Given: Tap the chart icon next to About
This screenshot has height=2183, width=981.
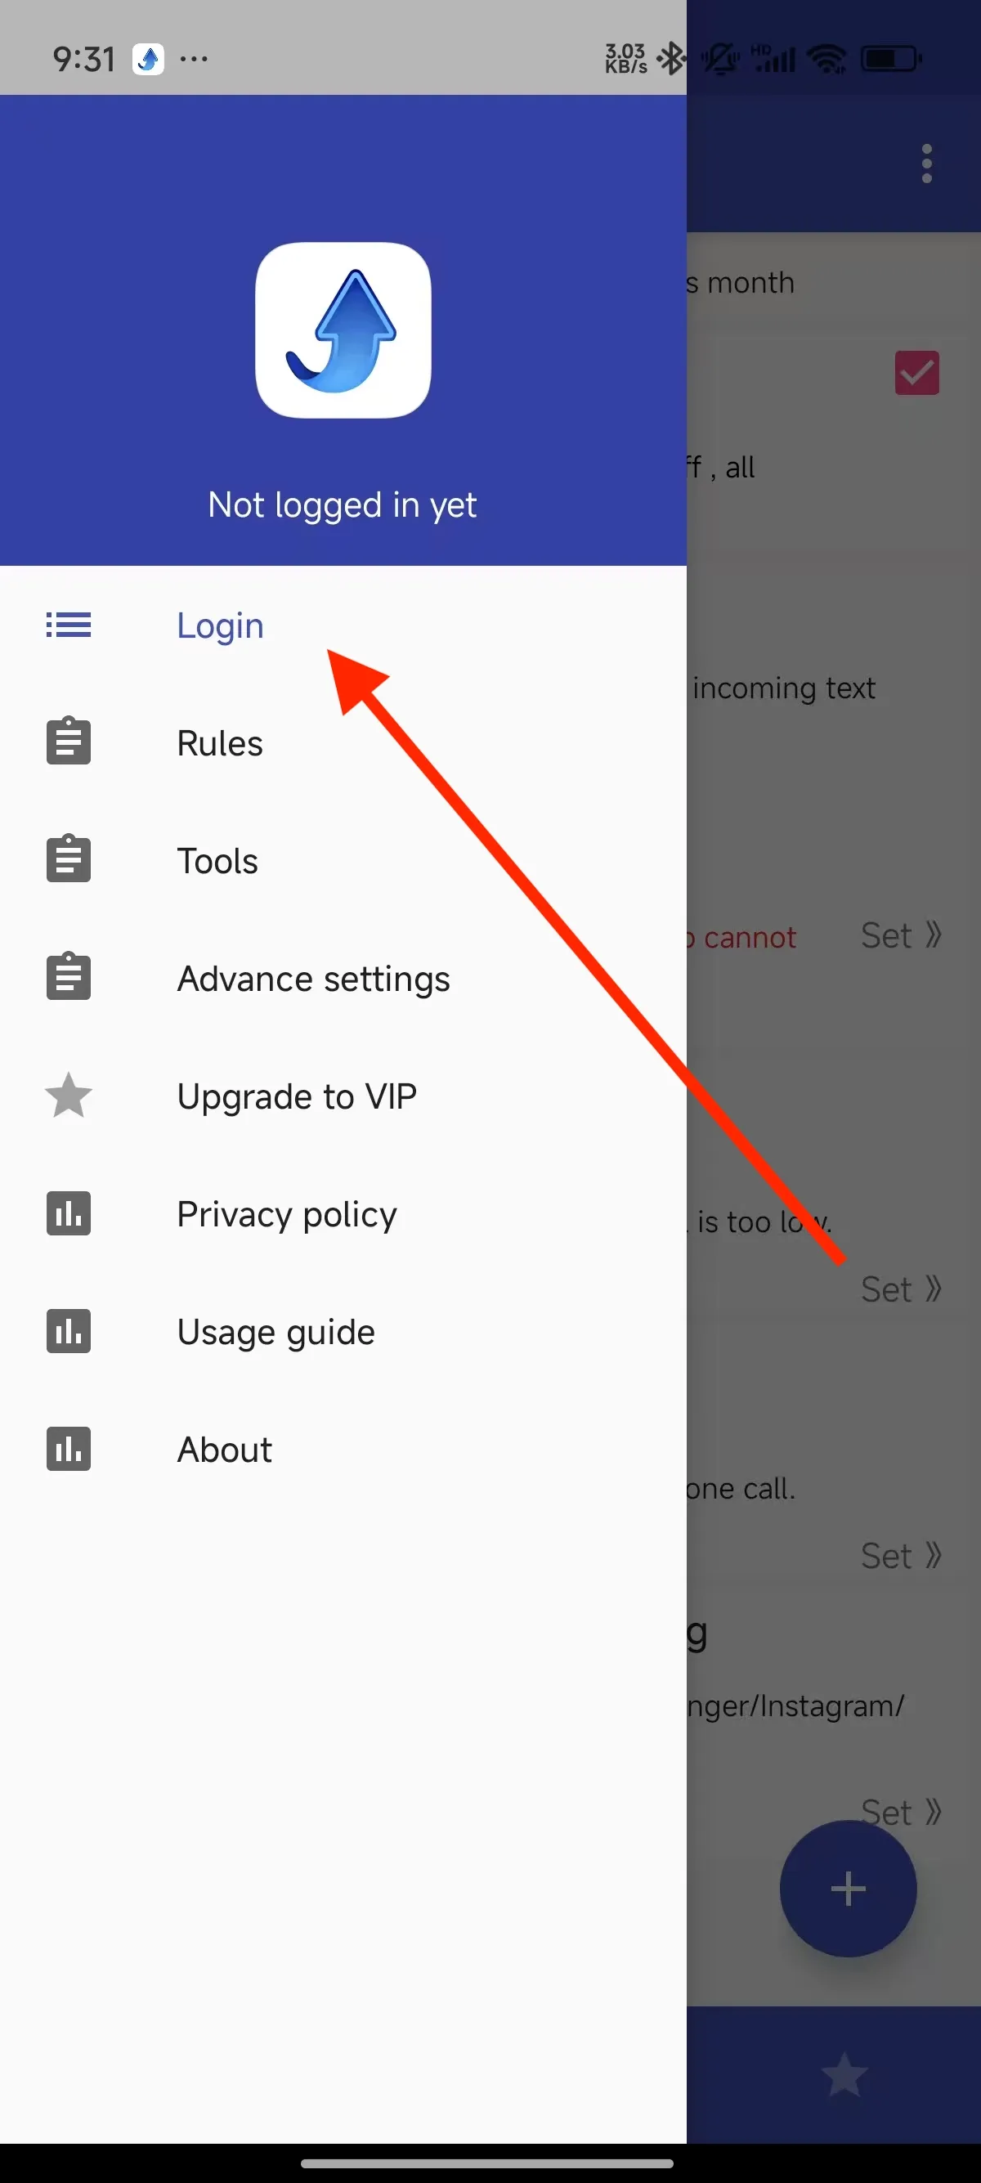Looking at the screenshot, I should coord(69,1448).
